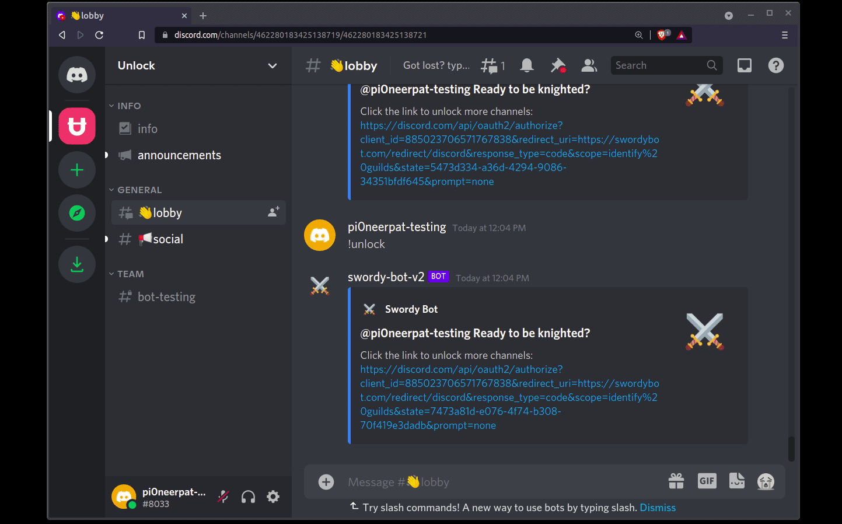
Task: Toggle the member list
Action: (589, 65)
